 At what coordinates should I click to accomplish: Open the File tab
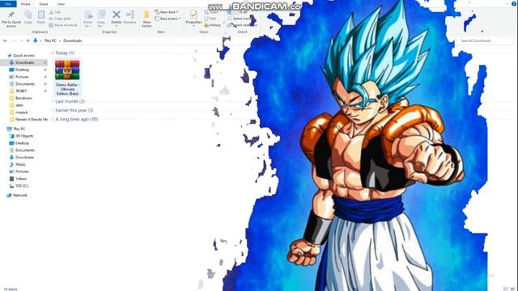(x=8, y=4)
